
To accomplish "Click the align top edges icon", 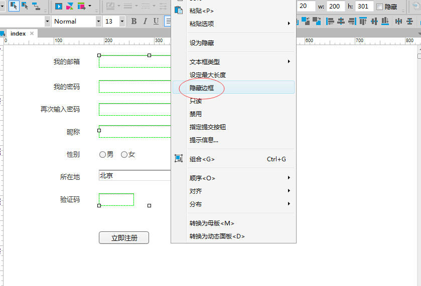I will click(362, 21).
